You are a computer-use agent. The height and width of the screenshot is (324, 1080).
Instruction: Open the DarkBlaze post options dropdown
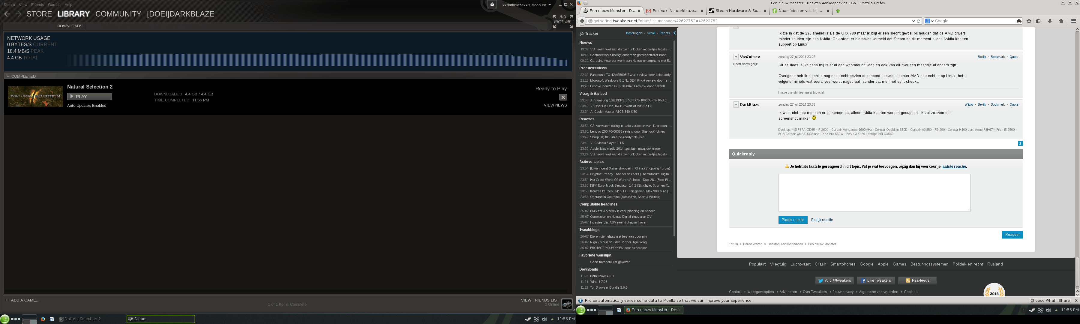click(x=736, y=105)
